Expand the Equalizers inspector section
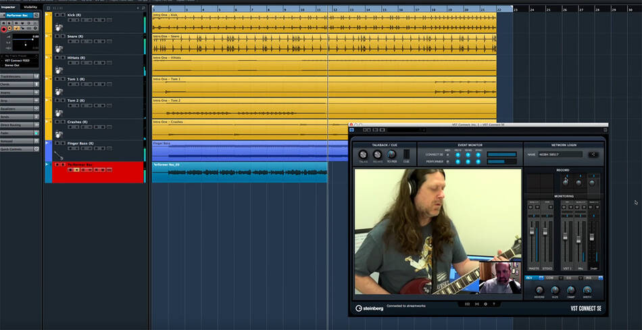This screenshot has height=330, width=642. 19,109
